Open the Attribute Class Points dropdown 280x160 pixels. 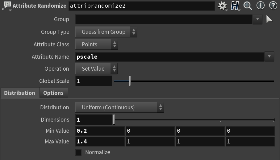coord(96,44)
